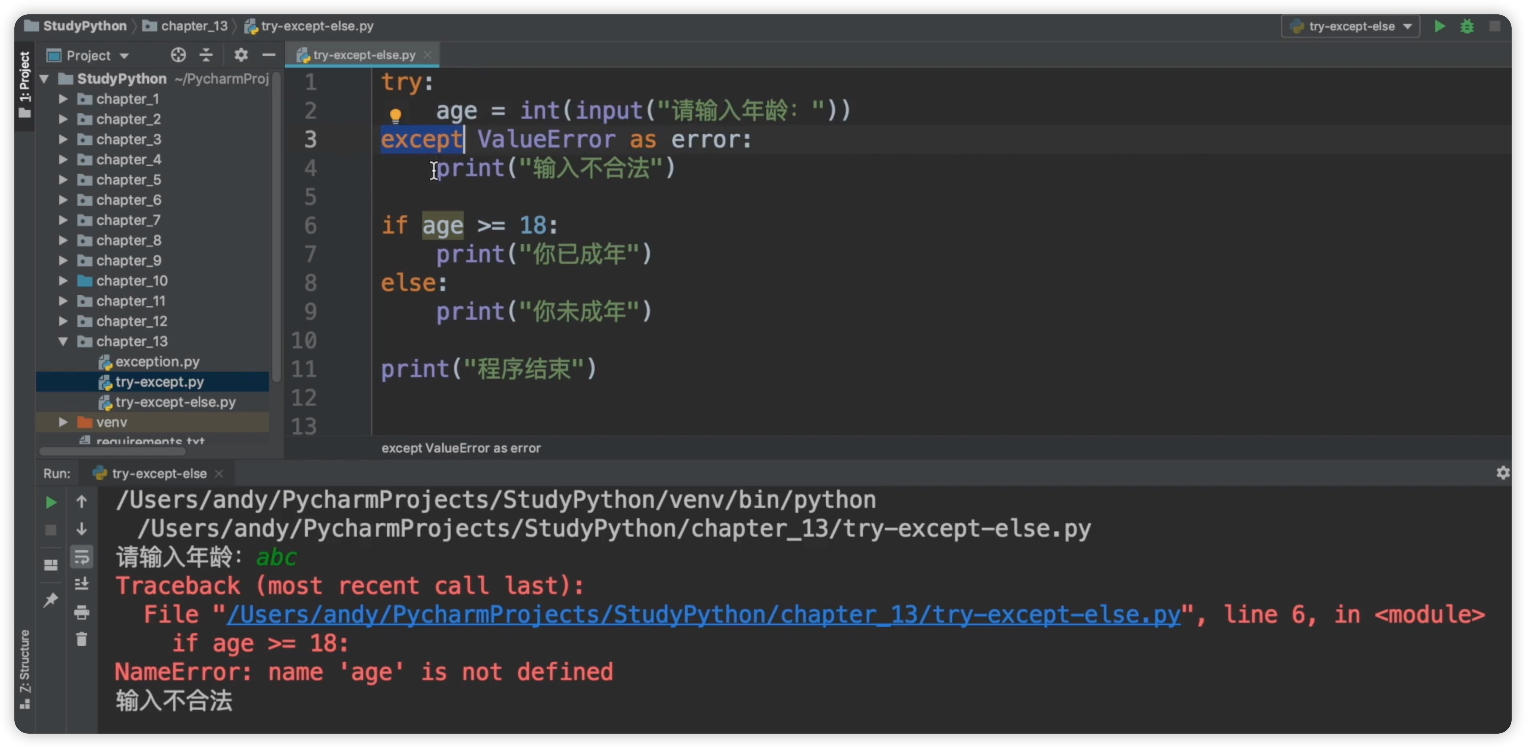Start debugging with the bug icon
The image size is (1526, 748).
[1467, 26]
